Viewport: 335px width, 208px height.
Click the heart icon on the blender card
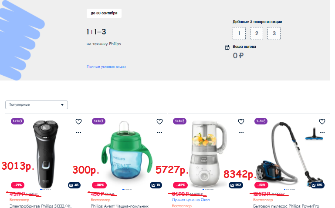tap(241, 121)
